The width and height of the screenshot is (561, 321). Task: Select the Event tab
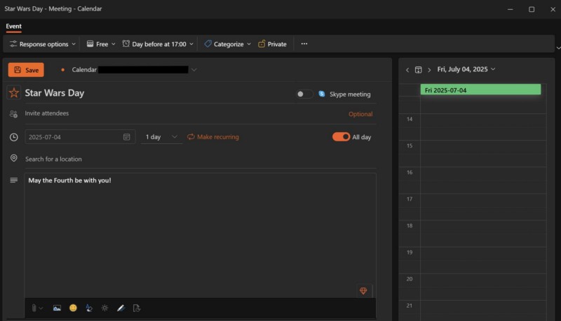coord(14,27)
